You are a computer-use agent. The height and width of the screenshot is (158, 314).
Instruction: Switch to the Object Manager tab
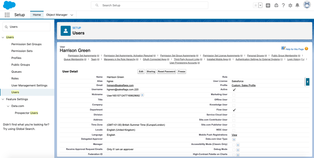pyautogui.click(x=57, y=15)
